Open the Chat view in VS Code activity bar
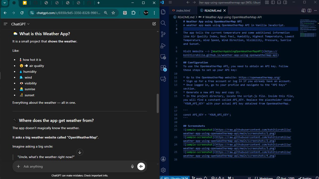The width and height of the screenshot is (319, 179). click(x=163, y=79)
